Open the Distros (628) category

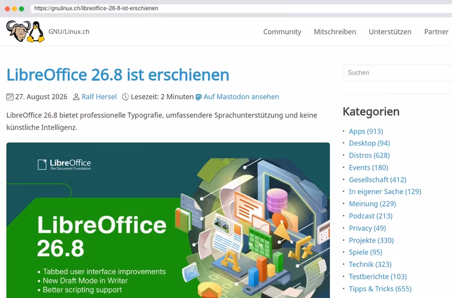click(x=370, y=155)
